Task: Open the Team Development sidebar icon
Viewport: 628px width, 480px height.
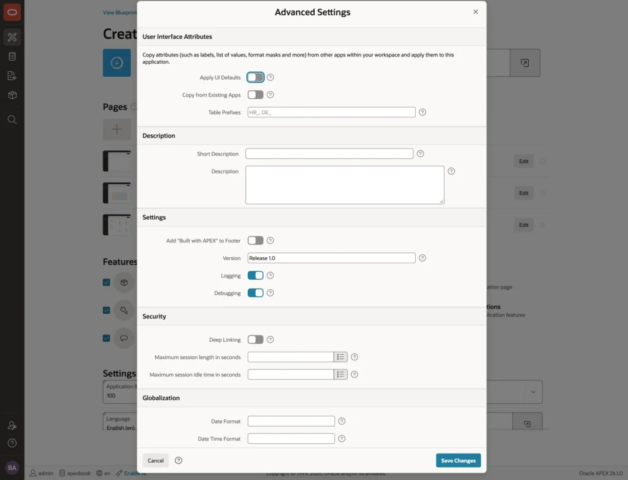Action: 12,75
